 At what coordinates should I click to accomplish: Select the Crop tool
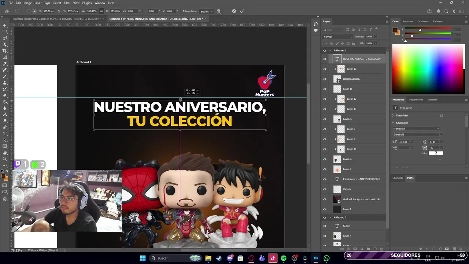(5, 51)
